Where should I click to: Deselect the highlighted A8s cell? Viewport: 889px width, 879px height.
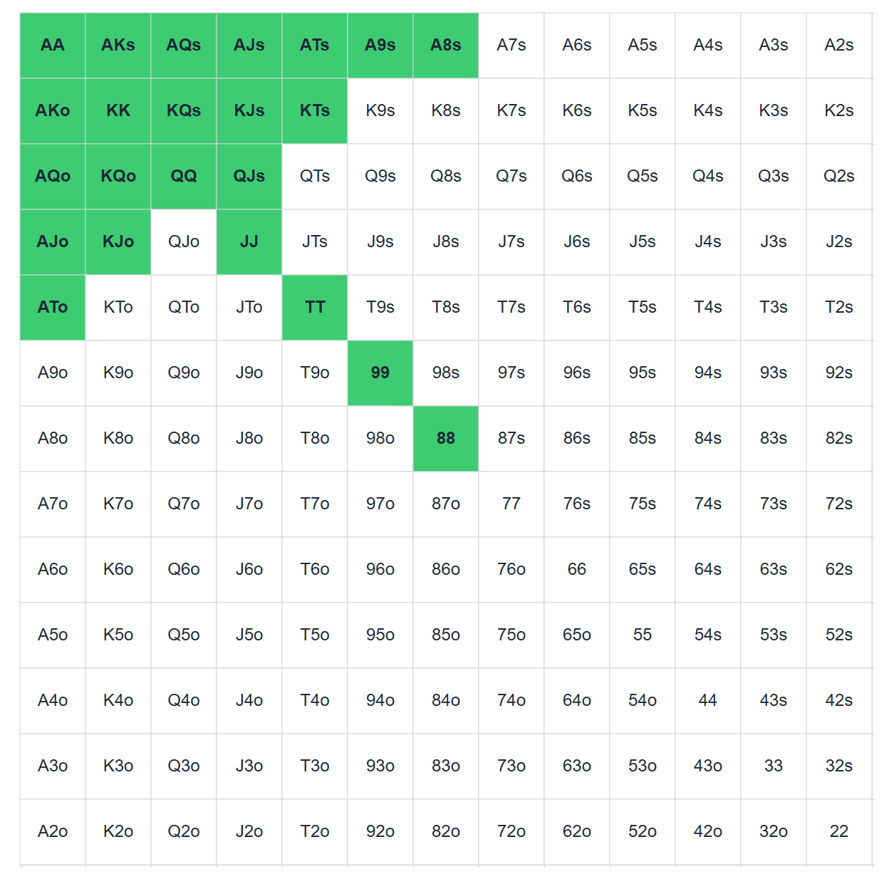446,46
